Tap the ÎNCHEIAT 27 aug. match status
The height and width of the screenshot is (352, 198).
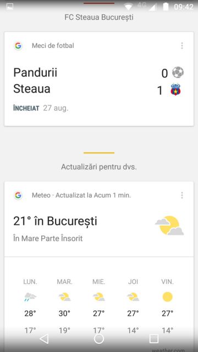(x=41, y=108)
